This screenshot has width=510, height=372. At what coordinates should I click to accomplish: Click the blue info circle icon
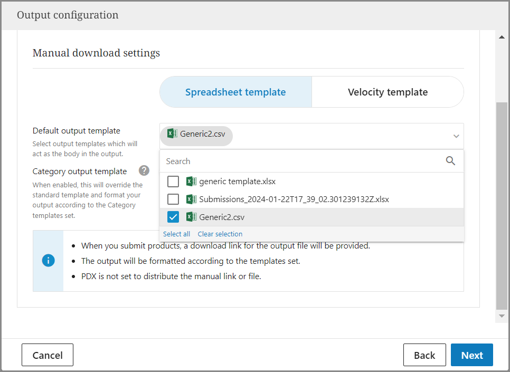48,261
